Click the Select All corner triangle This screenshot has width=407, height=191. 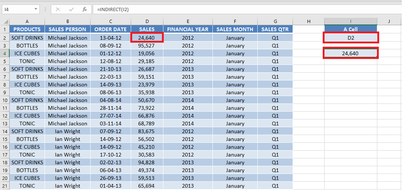(x=6, y=22)
